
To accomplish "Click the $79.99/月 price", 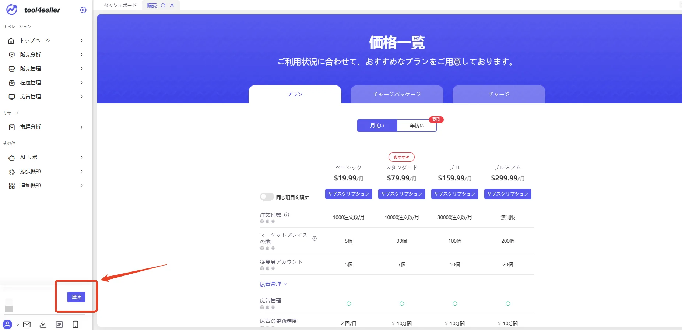I will 402,178.
